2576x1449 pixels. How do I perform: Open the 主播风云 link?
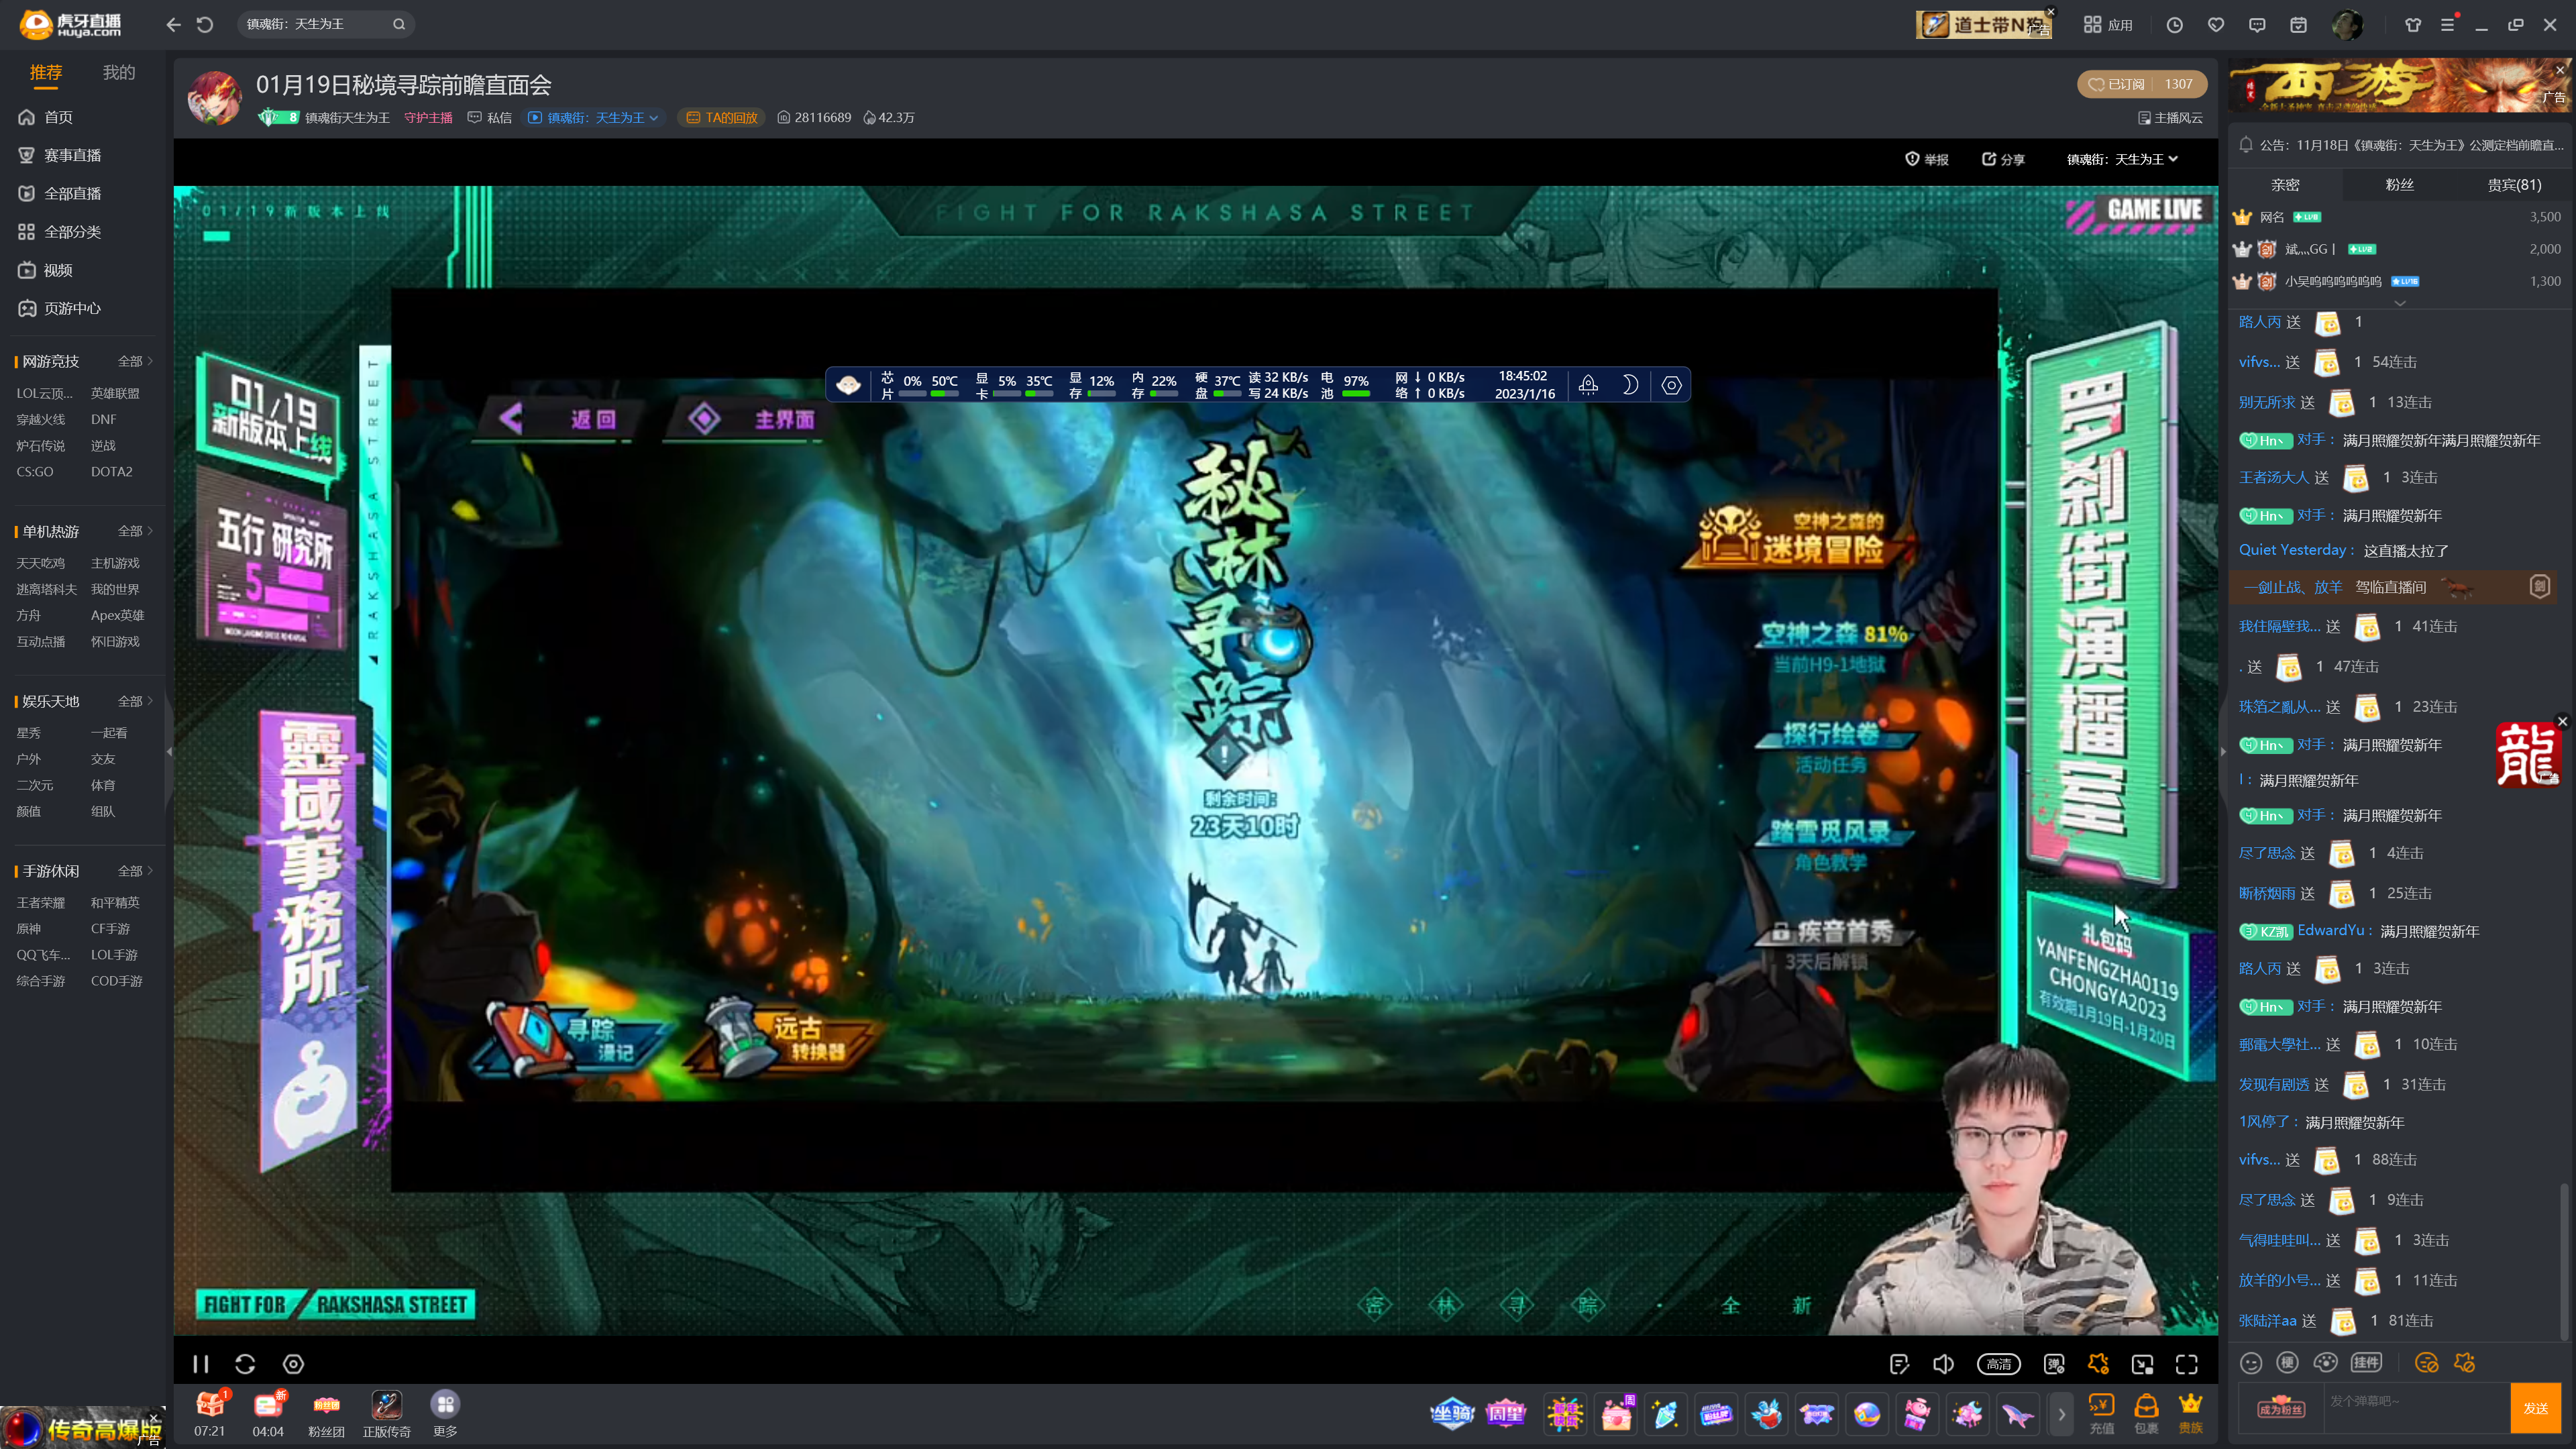click(x=2170, y=118)
